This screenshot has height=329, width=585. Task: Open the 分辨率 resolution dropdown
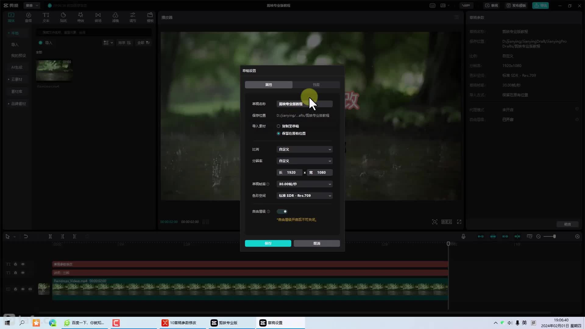304,161
